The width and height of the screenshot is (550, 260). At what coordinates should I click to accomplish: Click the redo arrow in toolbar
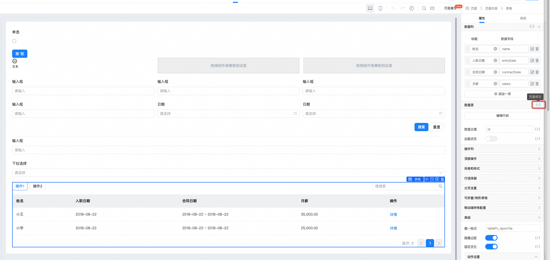[x=402, y=8]
